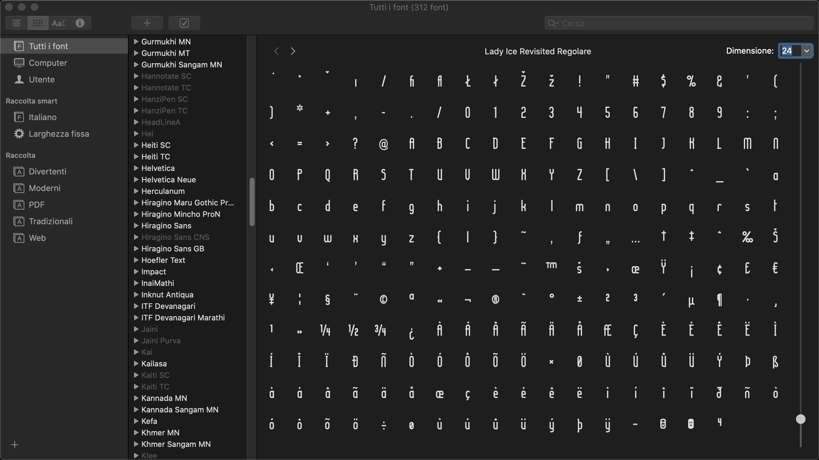
Task: Switch to sample preview view icon
Action: tap(17, 23)
